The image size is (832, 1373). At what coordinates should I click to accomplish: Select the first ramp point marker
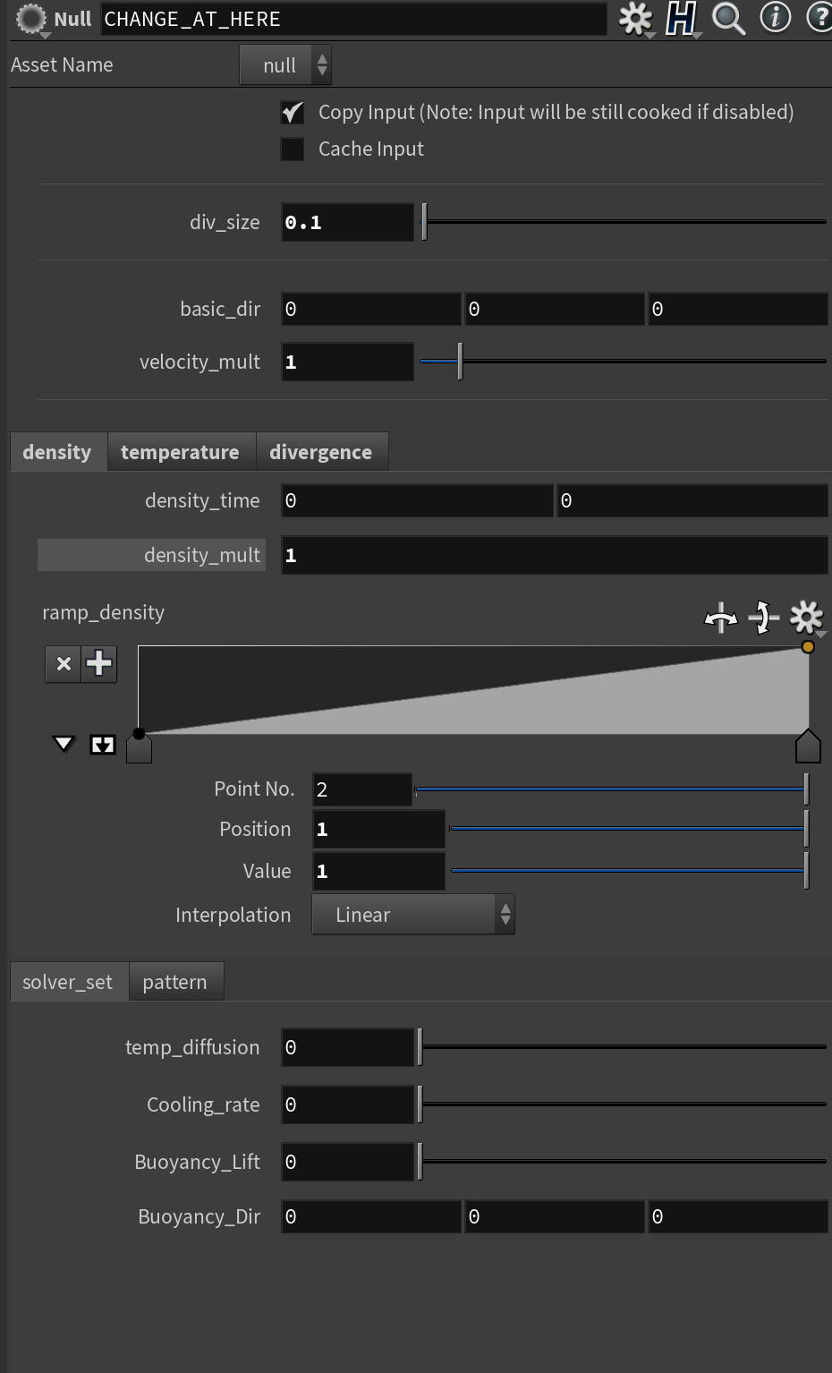(x=139, y=746)
